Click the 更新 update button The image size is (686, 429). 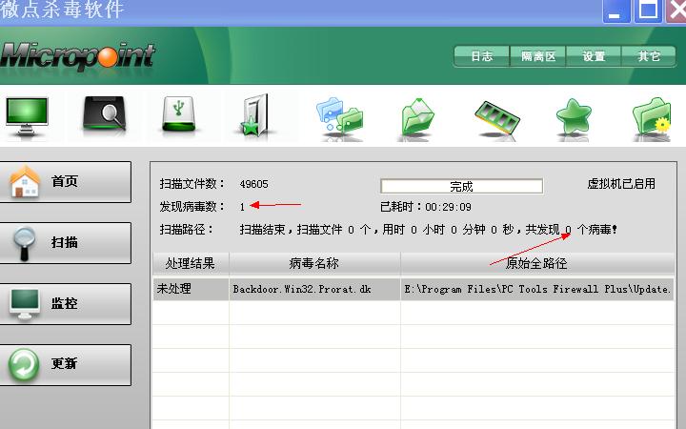pyautogui.click(x=66, y=364)
